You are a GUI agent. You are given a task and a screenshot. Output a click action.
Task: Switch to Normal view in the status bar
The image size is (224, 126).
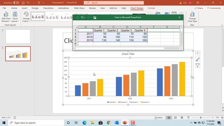[169, 118]
